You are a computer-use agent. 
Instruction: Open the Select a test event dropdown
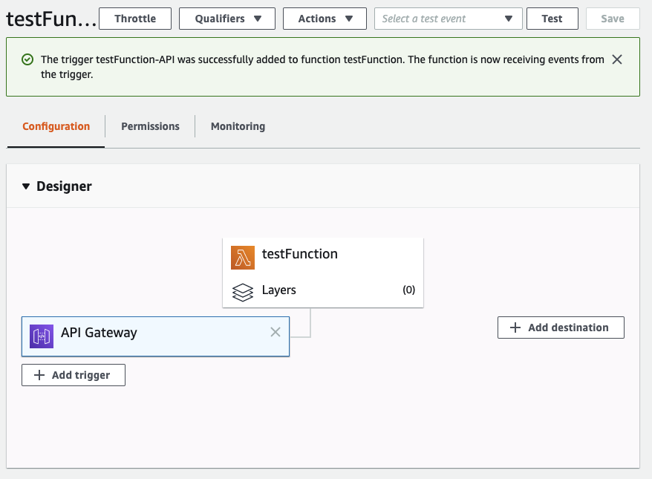pos(449,19)
